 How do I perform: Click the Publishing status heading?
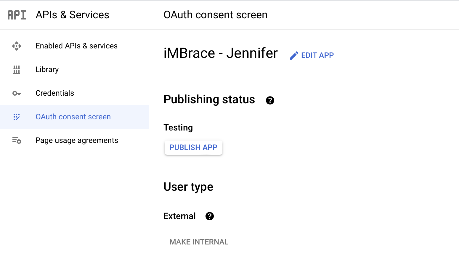pos(209,99)
